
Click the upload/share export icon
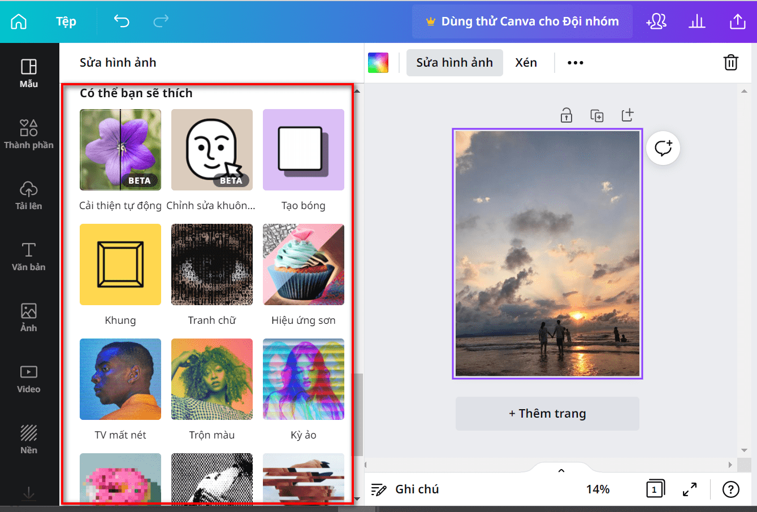(x=738, y=21)
